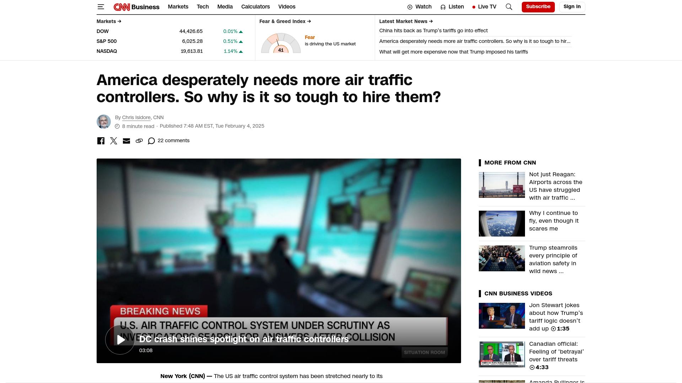Select the NASDAQ market row
Viewport: 682px width, 383px height.
(170, 51)
